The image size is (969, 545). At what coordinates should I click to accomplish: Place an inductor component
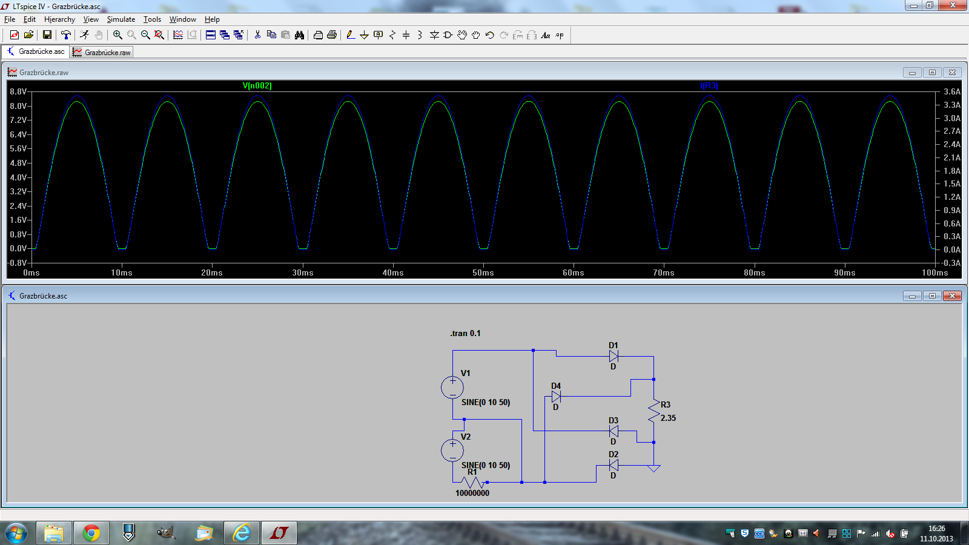[420, 35]
